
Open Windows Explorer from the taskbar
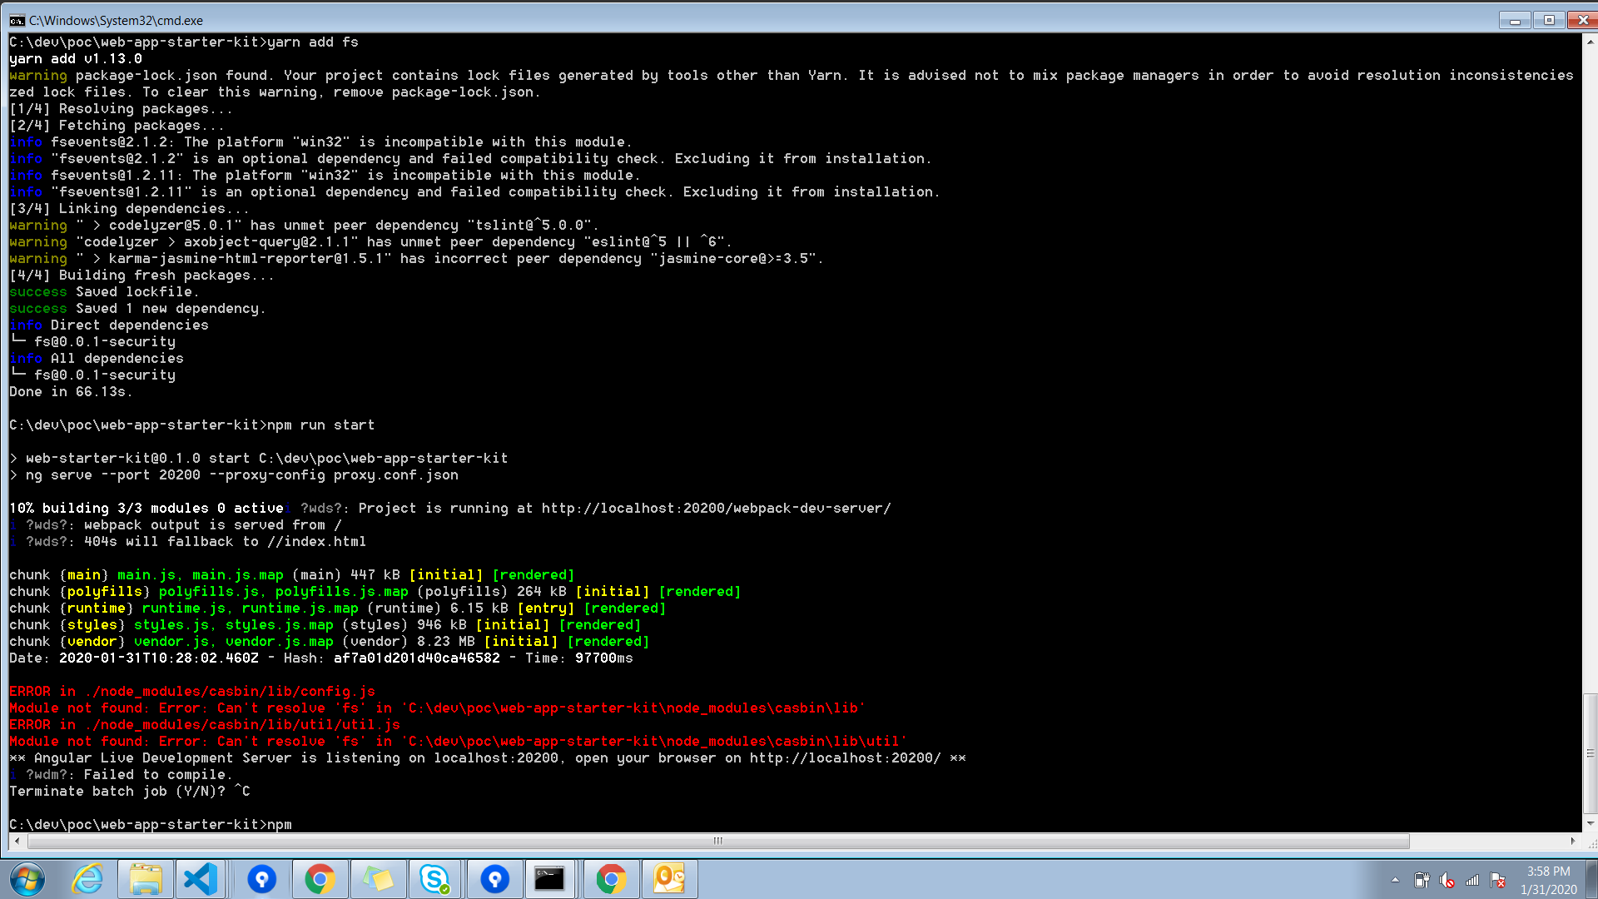point(146,879)
